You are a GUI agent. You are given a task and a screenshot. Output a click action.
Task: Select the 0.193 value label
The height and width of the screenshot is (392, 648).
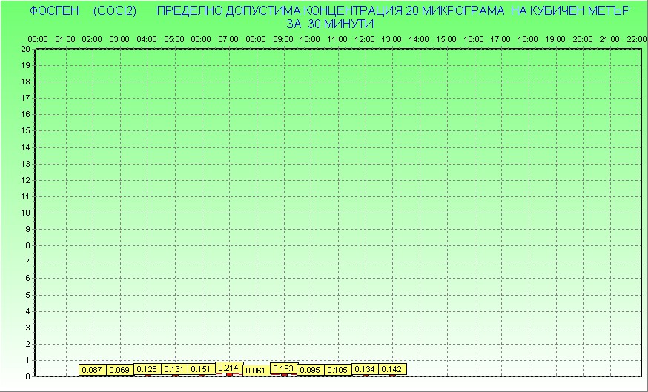click(283, 368)
